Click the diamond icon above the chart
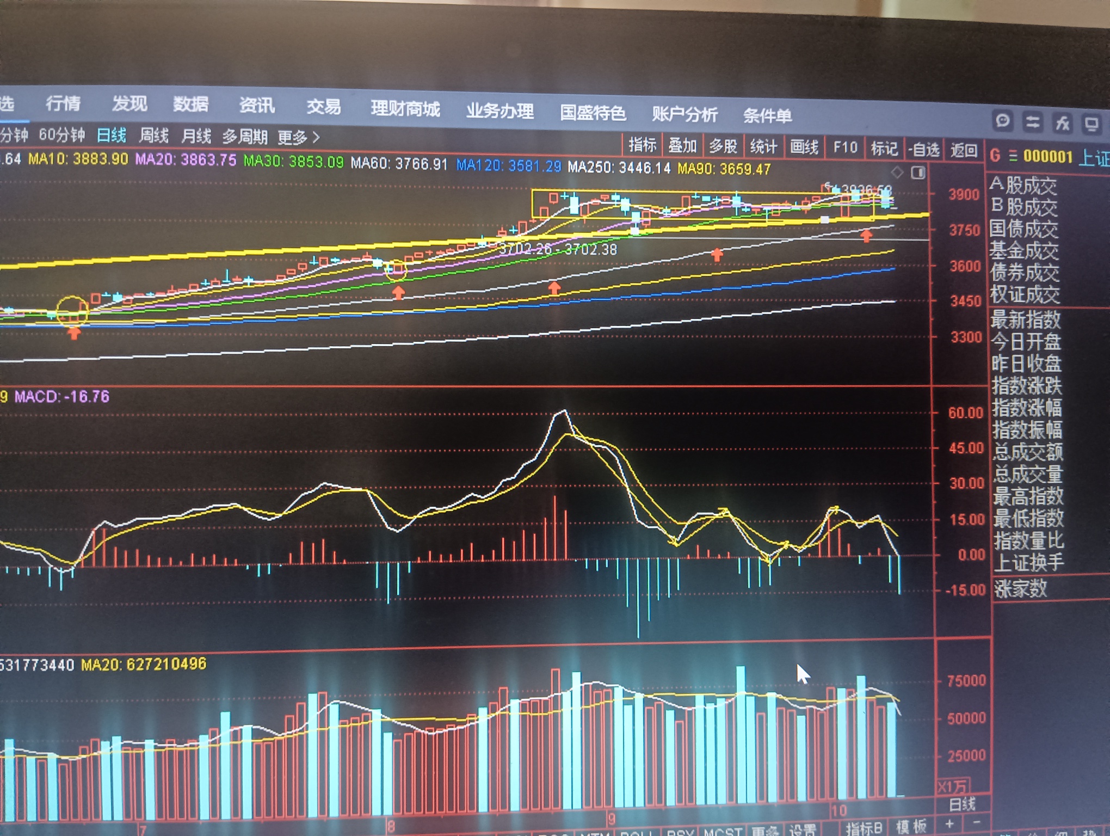Screen dimensions: 1110x836 click(897, 173)
